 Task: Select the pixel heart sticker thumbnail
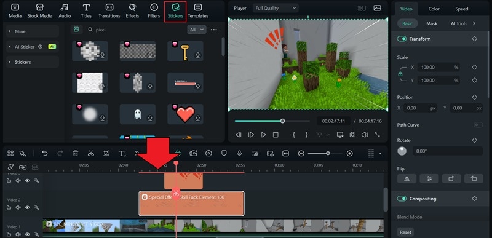pos(185,114)
